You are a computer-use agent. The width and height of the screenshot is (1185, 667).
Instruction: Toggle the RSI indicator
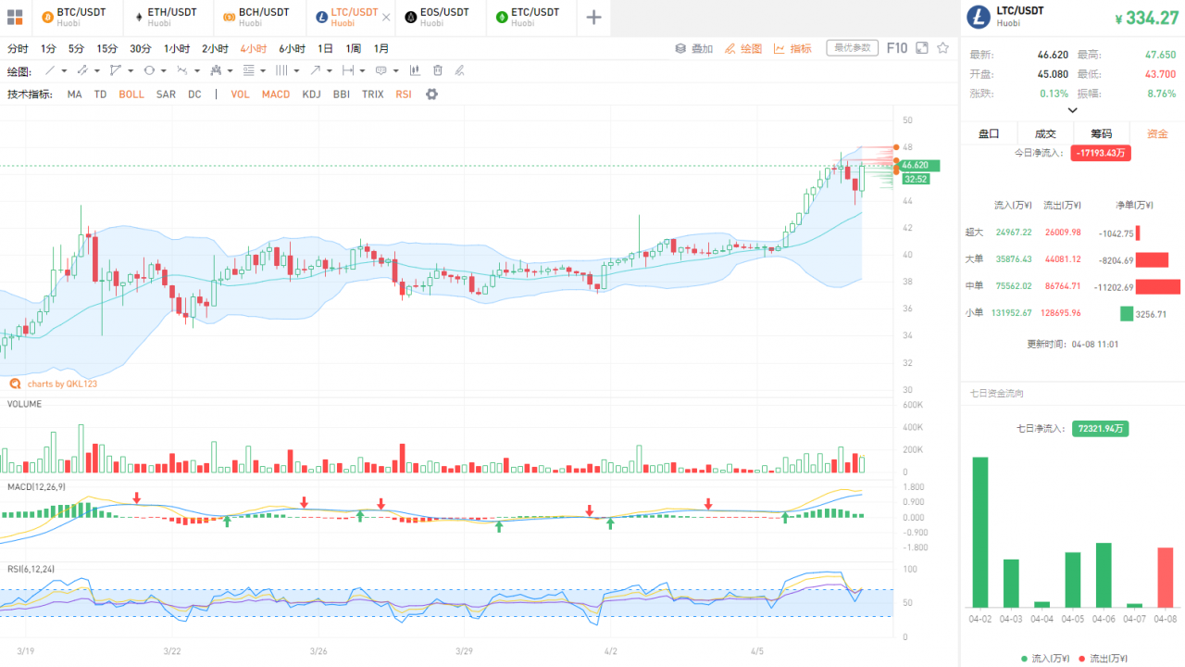click(x=404, y=94)
